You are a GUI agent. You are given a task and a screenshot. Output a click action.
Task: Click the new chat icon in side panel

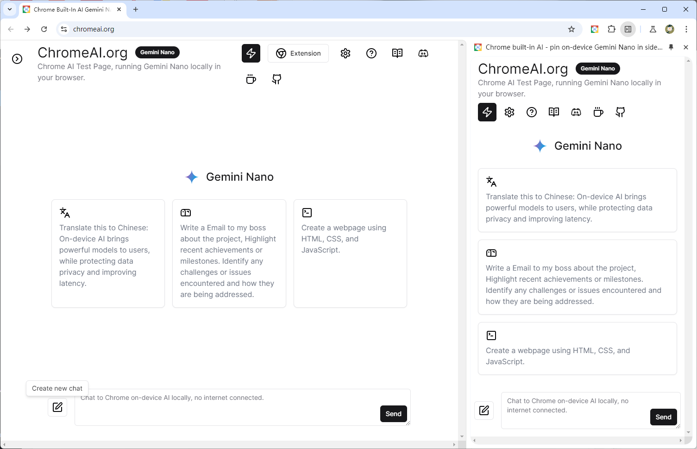(484, 410)
